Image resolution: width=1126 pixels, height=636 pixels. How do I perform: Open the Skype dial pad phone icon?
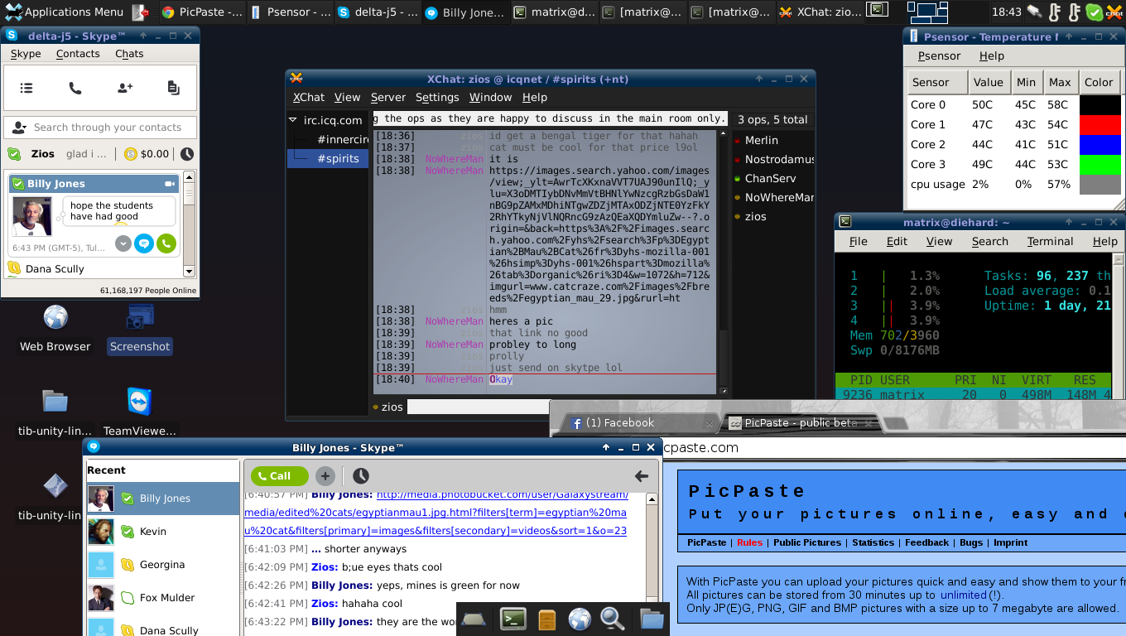pos(75,88)
